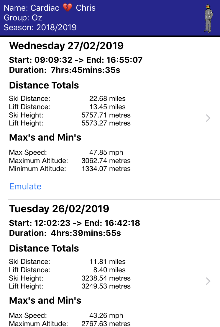Click the Season: 2018/2019 header line

click(40, 28)
